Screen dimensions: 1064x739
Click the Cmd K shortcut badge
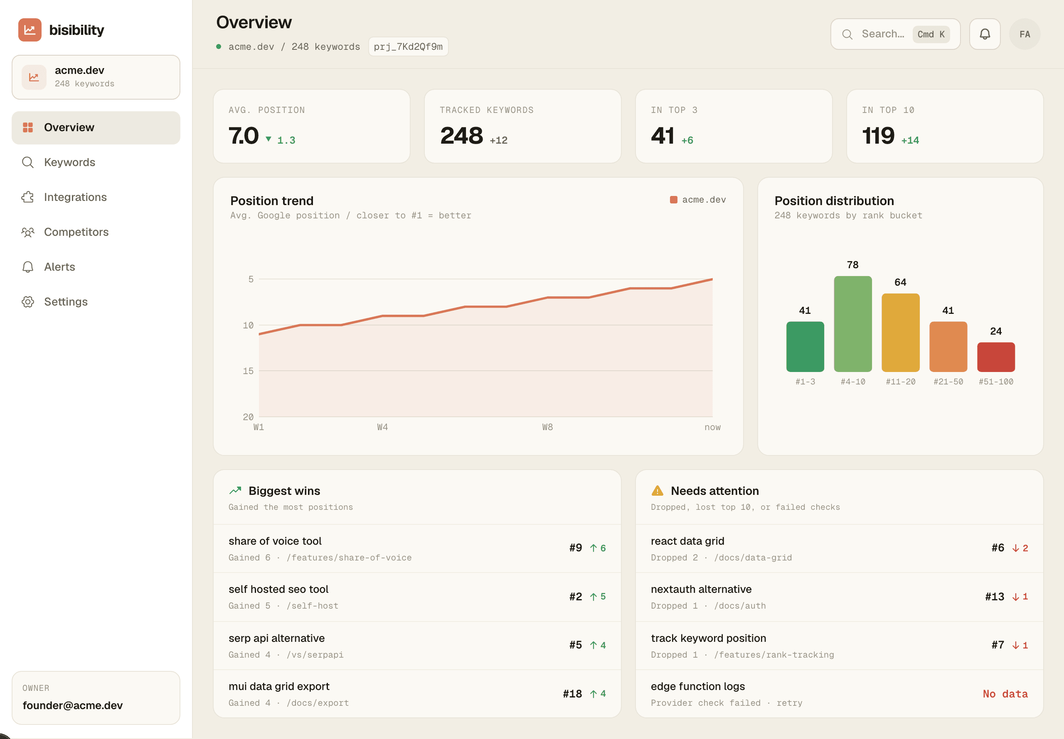(x=931, y=34)
